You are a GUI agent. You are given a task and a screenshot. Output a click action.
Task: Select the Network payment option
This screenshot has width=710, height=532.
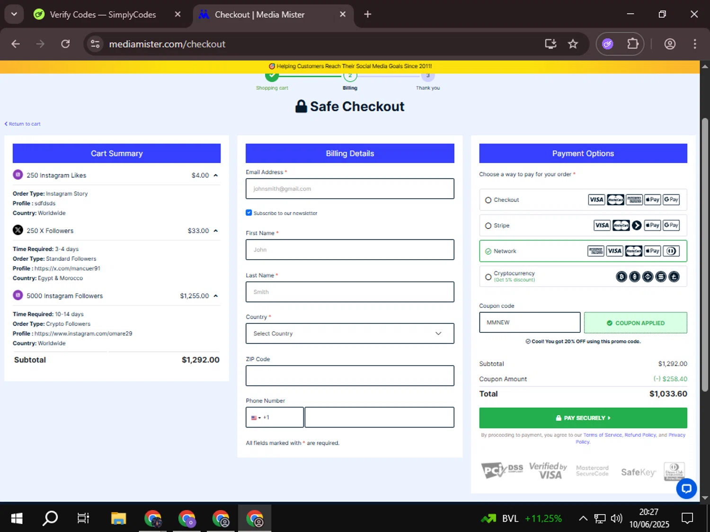coord(583,251)
